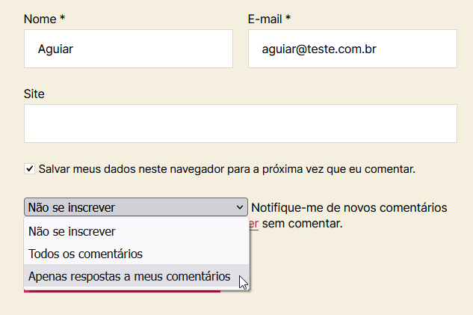Click the 'sem comentar.' text
The width and height of the screenshot is (473, 315).
302,223
